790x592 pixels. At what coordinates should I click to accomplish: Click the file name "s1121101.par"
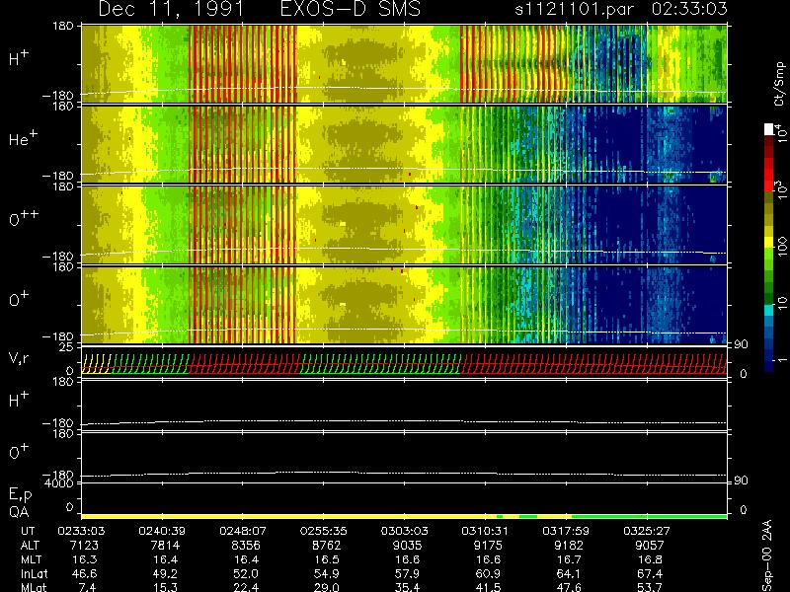point(574,9)
